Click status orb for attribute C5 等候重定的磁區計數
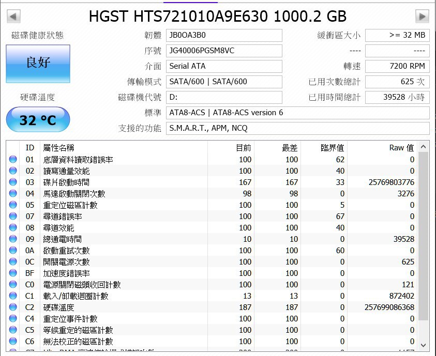This screenshot has height=356, width=436. [x=13, y=330]
